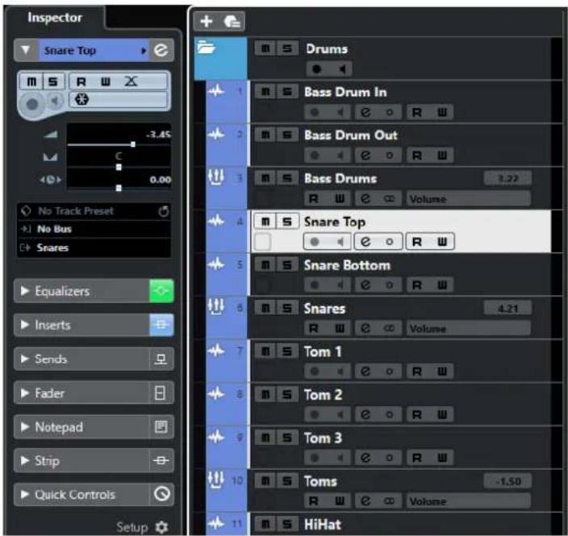568x536 pixels.
Task: Edit channel settings on Snares group track
Action: pos(365,328)
